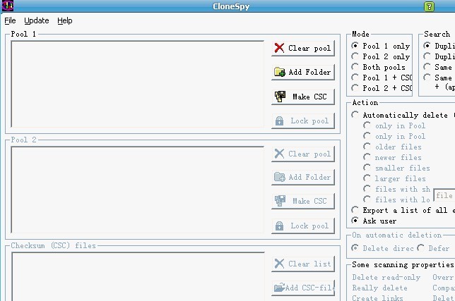Open the Update menu
455x301 pixels.
click(37, 21)
